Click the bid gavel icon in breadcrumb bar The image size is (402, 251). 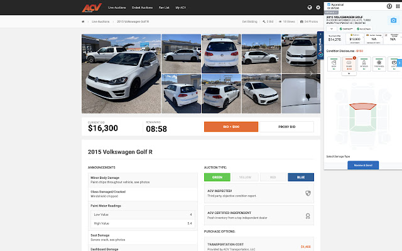click(264, 21)
